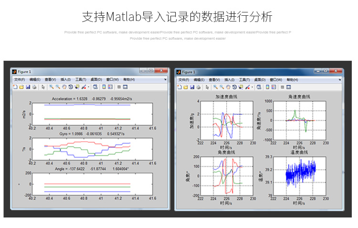This screenshot has height=228, width=358.
Task: Insert Colorbar via left window toolbar icon
Action: pyautogui.click(x=104, y=87)
